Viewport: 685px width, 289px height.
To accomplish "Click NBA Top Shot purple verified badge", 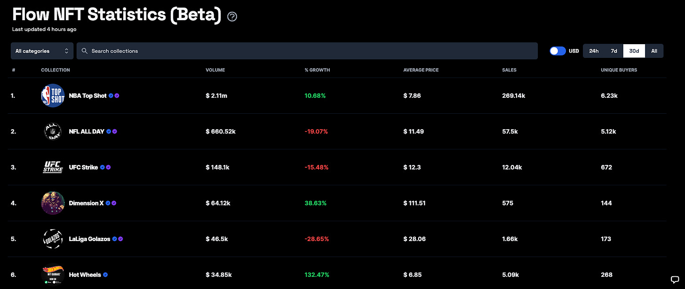I will pyautogui.click(x=117, y=95).
